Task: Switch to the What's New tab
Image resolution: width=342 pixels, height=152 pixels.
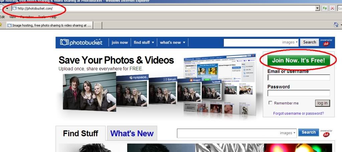Action: 132,133
